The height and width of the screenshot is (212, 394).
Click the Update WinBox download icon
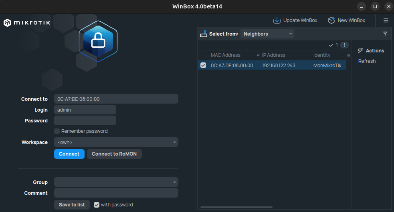(x=277, y=20)
